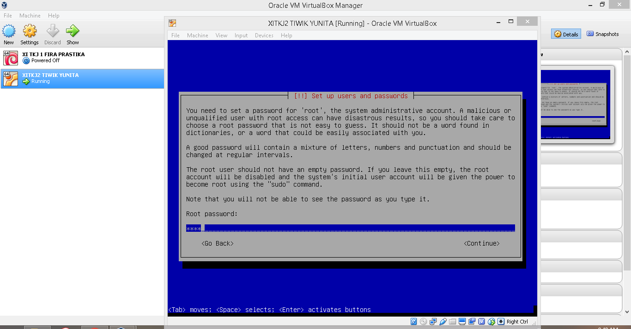Click the Go Back installer button

[218, 243]
